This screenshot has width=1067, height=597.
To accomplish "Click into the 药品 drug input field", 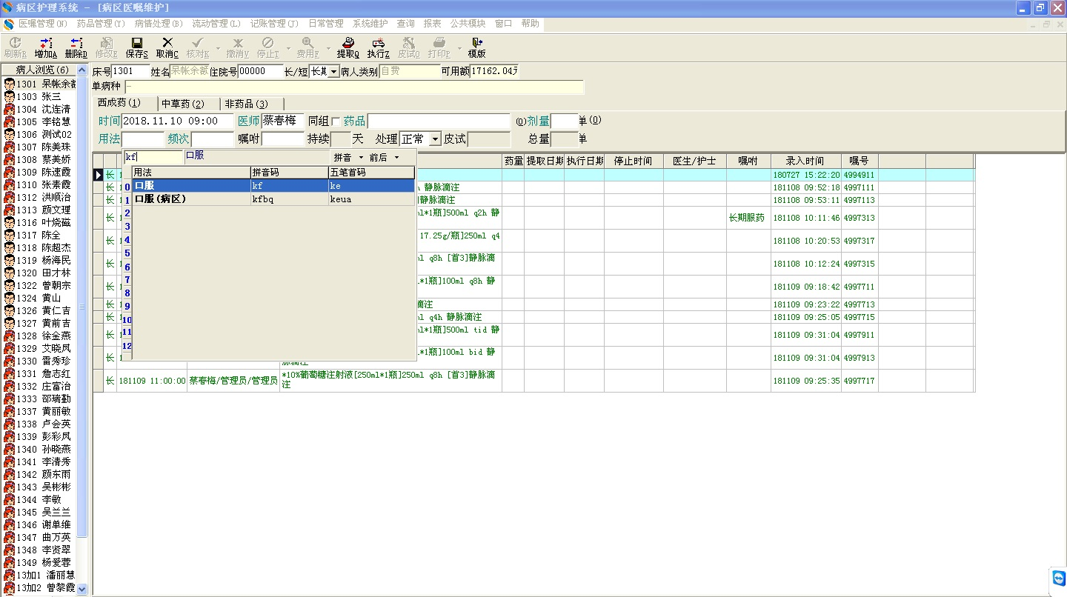I will pos(439,121).
